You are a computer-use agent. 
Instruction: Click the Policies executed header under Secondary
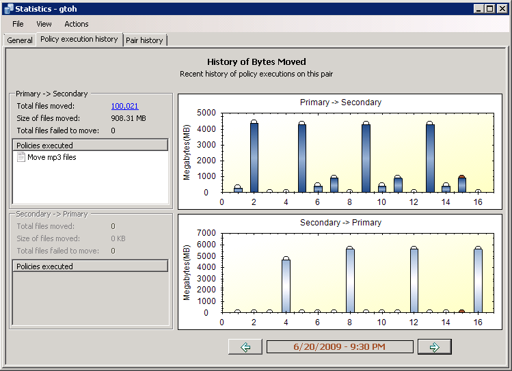[90, 266]
